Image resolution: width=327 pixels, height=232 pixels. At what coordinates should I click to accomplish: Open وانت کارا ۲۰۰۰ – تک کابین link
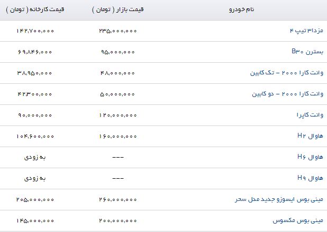tap(287, 73)
